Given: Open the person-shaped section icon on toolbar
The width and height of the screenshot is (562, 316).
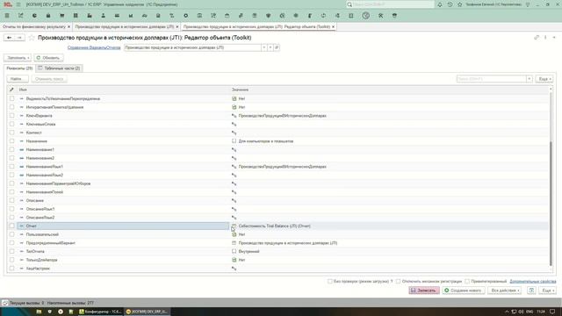Looking at the screenshot, I should point(103,16).
